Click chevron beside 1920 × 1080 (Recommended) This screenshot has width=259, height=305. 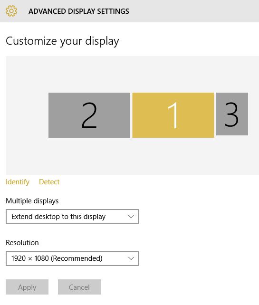pos(131,258)
